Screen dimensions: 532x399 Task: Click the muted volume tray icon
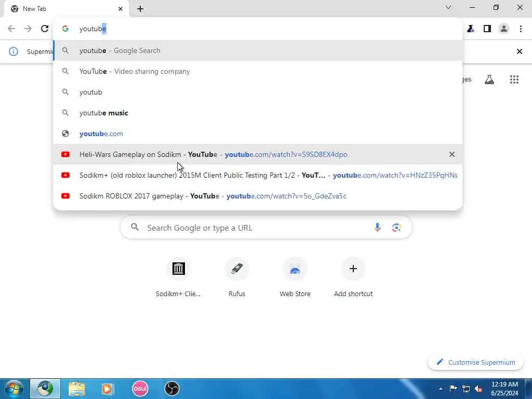click(478, 389)
